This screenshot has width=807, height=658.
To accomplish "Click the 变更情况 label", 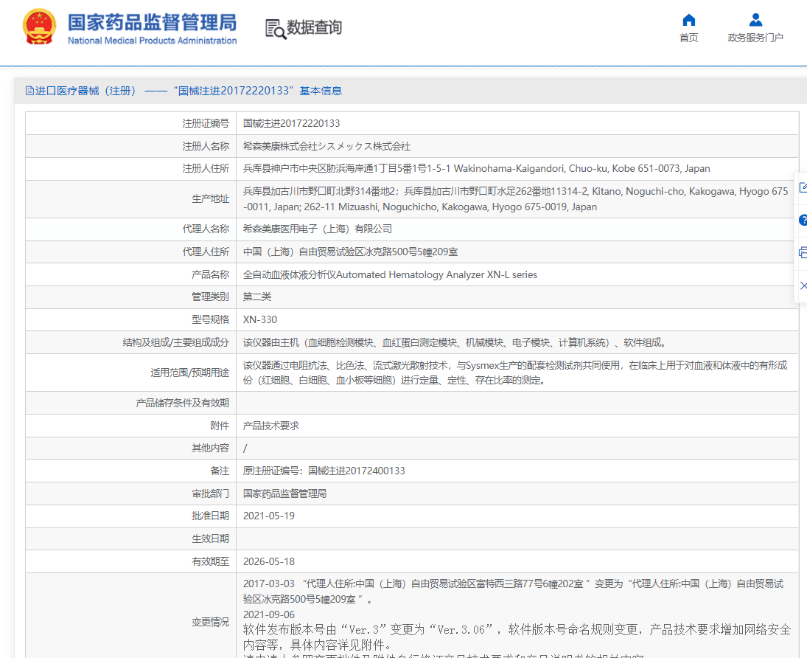I will click(211, 622).
